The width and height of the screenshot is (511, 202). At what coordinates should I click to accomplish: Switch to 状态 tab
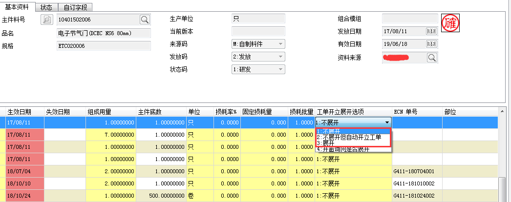pyautogui.click(x=46, y=7)
